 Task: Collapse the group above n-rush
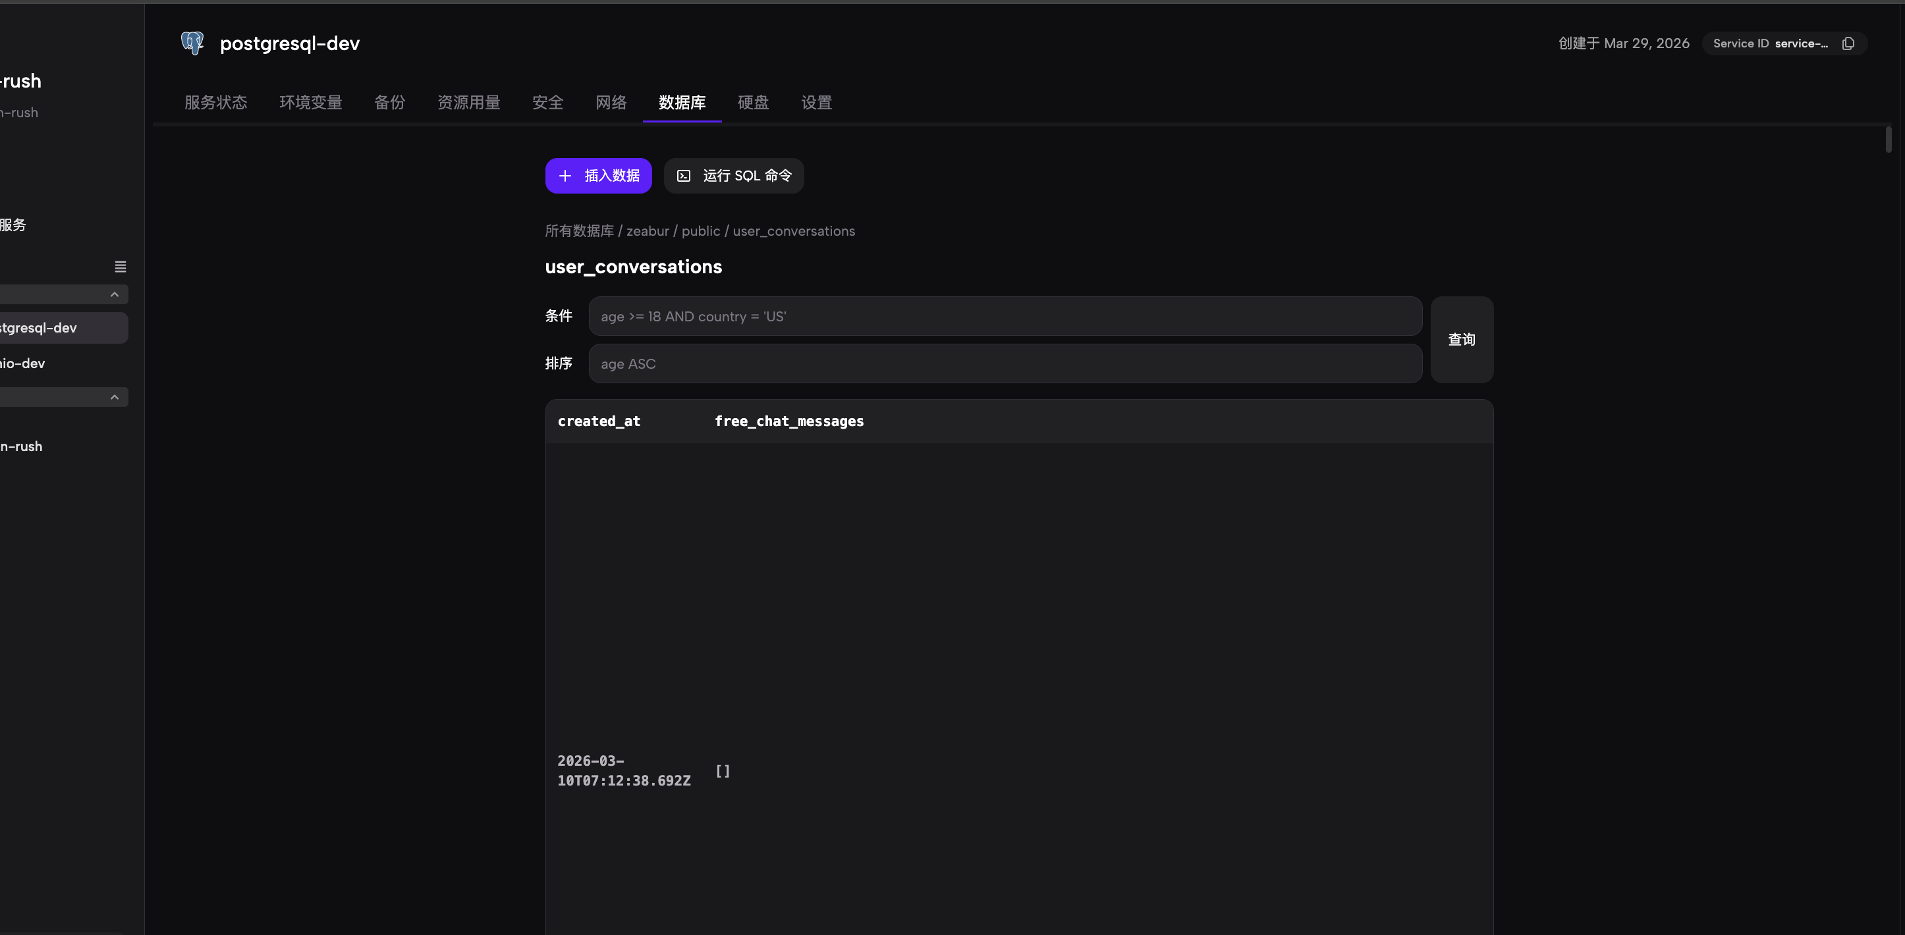tap(114, 397)
